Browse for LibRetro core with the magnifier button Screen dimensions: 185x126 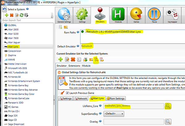[168, 106]
